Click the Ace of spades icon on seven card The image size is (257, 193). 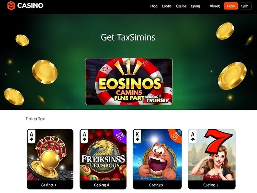tap(192, 136)
